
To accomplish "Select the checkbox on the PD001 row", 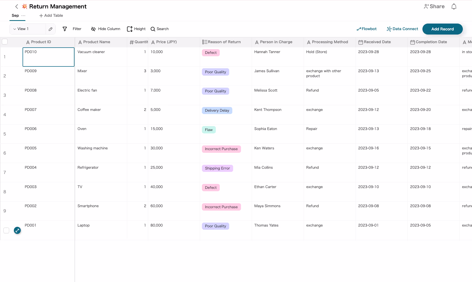I will point(6,230).
